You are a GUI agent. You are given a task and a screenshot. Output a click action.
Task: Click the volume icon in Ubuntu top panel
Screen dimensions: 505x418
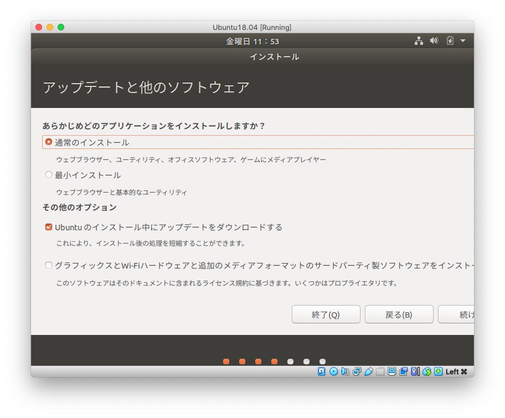pyautogui.click(x=434, y=40)
